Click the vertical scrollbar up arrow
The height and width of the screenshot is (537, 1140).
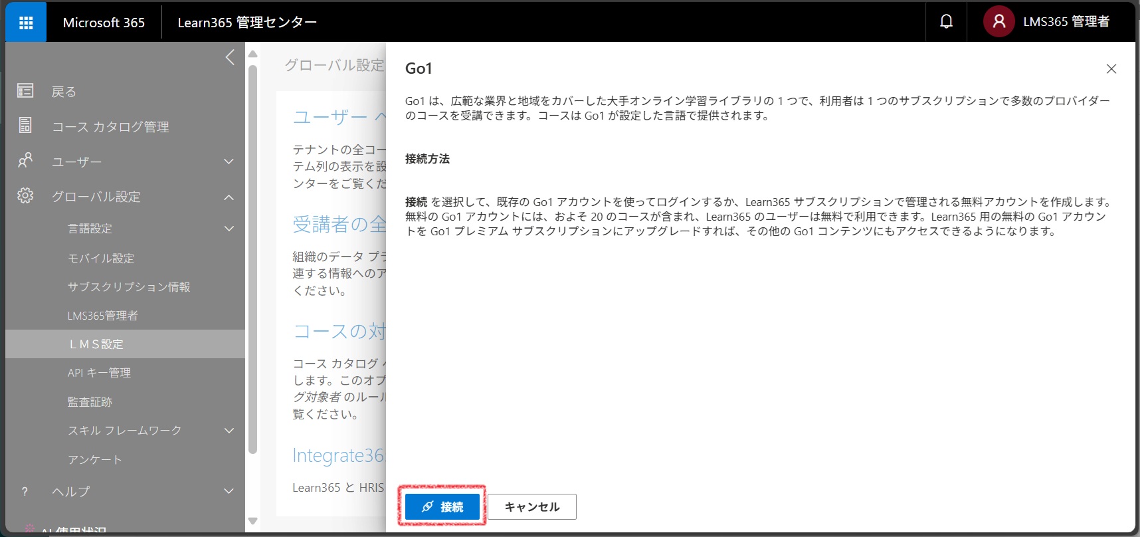(x=252, y=54)
